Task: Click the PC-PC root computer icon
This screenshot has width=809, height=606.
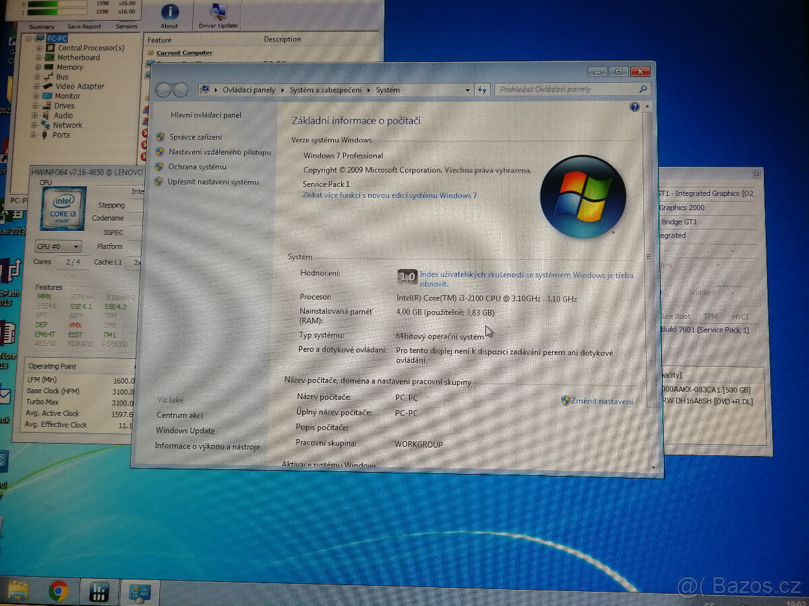Action: [x=40, y=38]
